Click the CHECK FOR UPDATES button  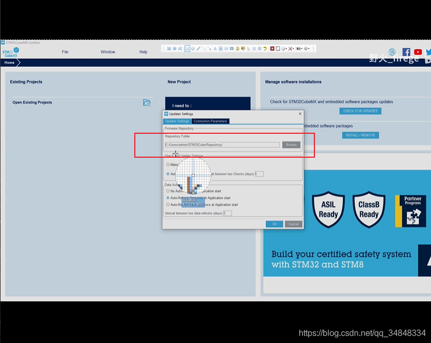(360, 111)
